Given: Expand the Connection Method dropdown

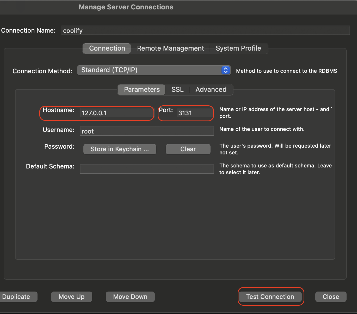Looking at the screenshot, I should 154,70.
